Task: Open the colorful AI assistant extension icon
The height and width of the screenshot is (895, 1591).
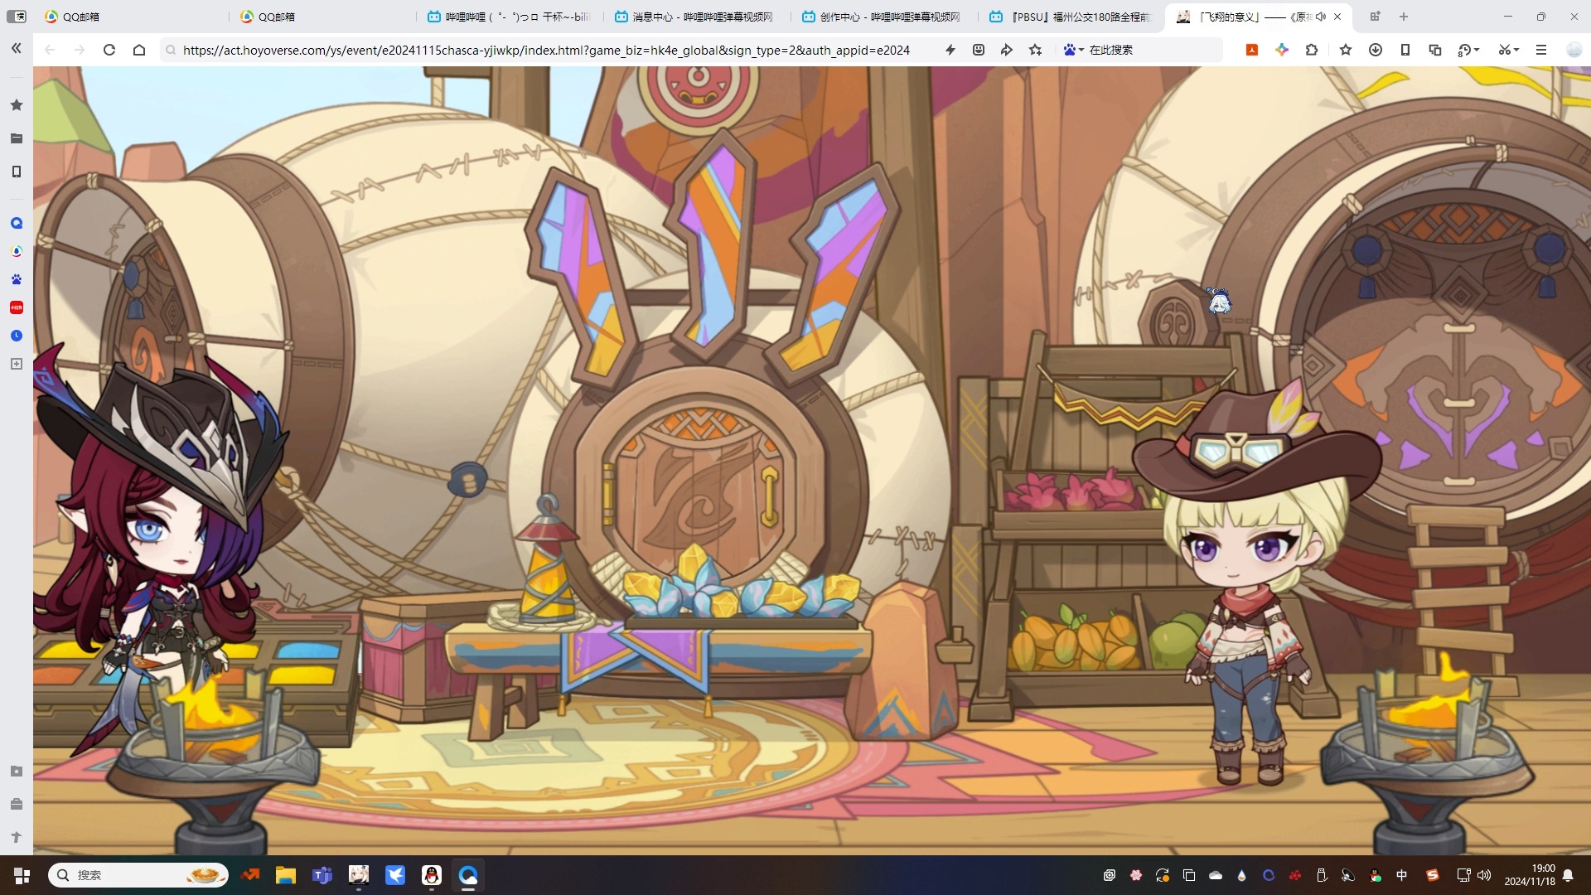Action: point(1282,50)
